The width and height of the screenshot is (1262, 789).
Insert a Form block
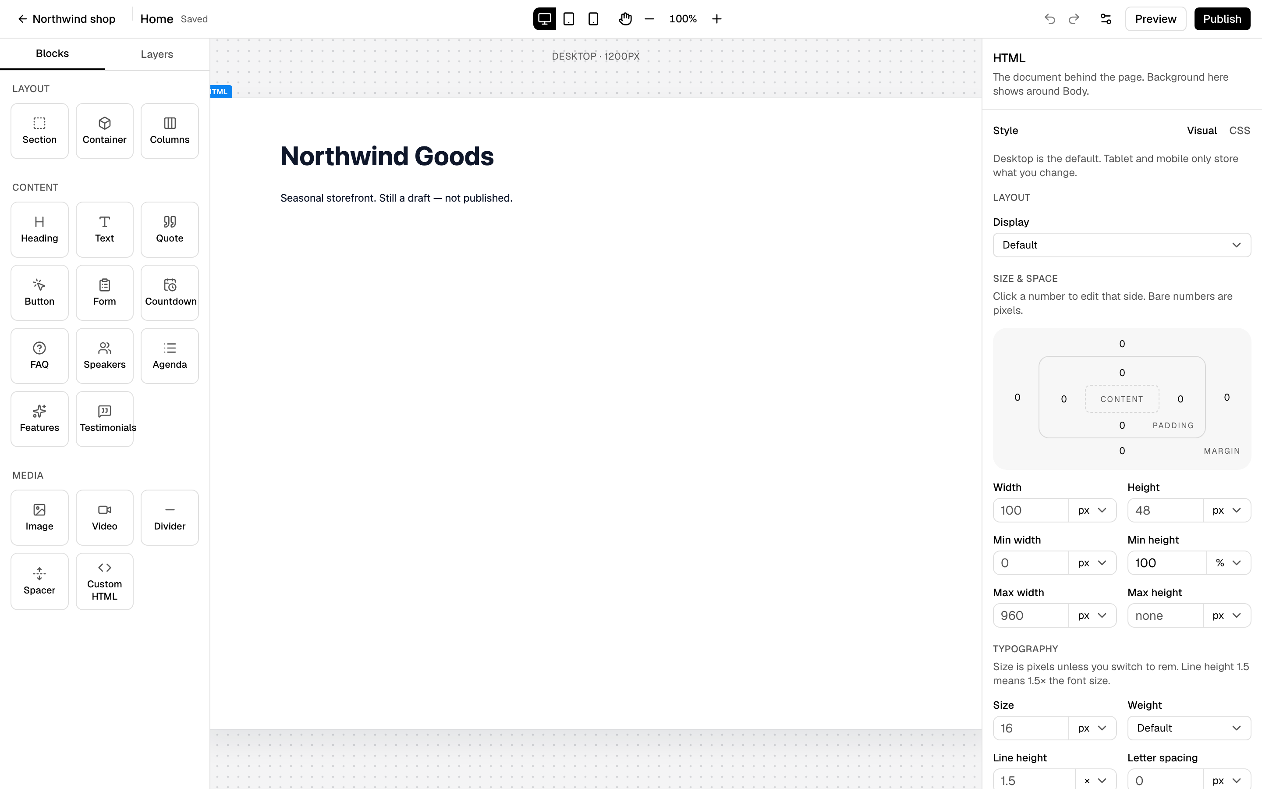[104, 293]
